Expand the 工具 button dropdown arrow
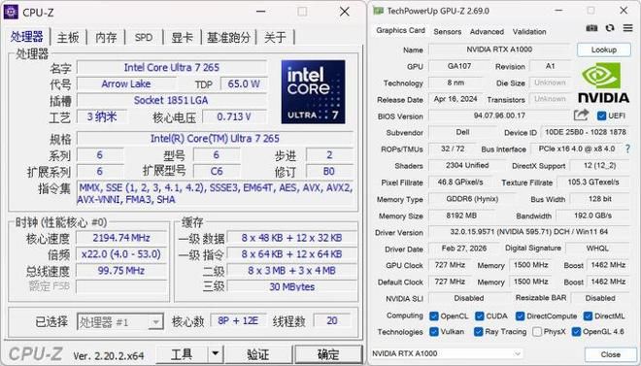The width and height of the screenshot is (641, 366). point(216,353)
